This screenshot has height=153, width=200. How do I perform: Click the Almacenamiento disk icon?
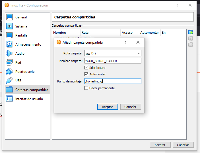[9, 44]
